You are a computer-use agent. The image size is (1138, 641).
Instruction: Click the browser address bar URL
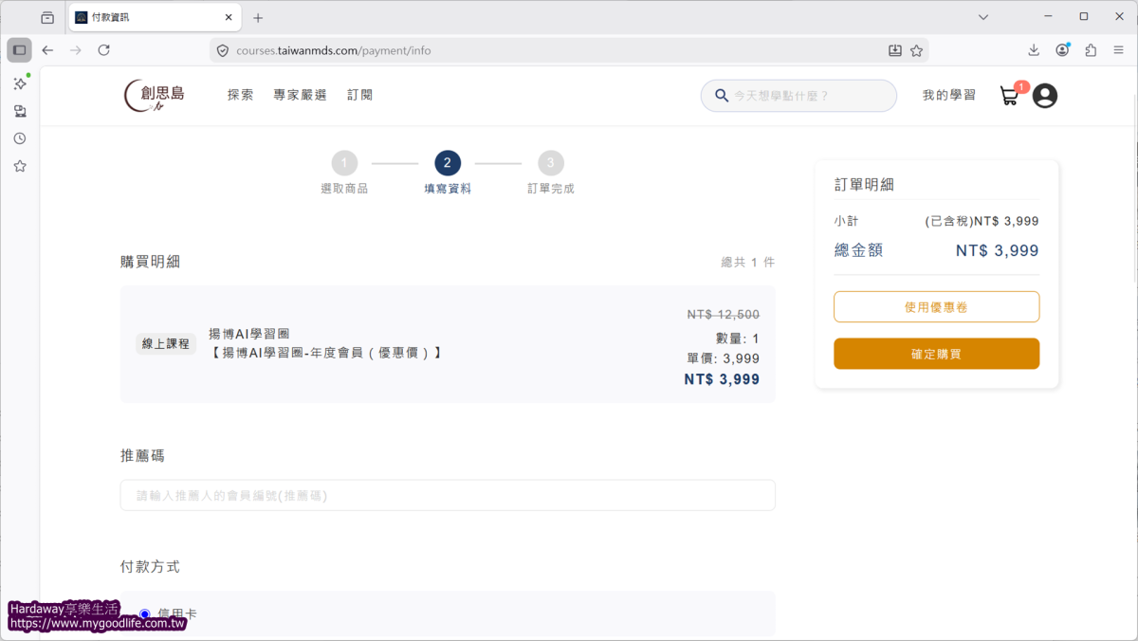point(334,50)
